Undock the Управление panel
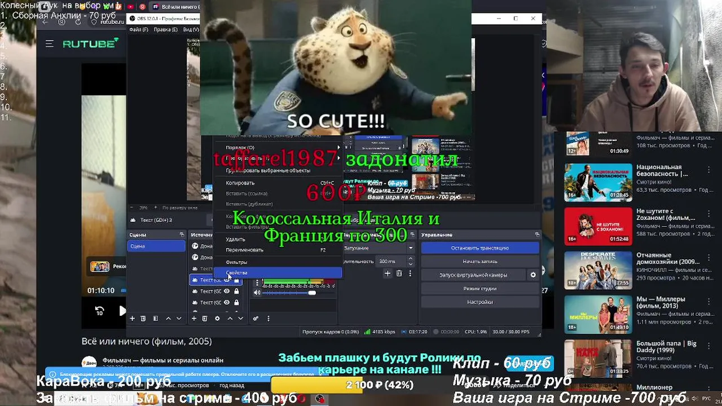This screenshot has width=722, height=406. tap(536, 235)
